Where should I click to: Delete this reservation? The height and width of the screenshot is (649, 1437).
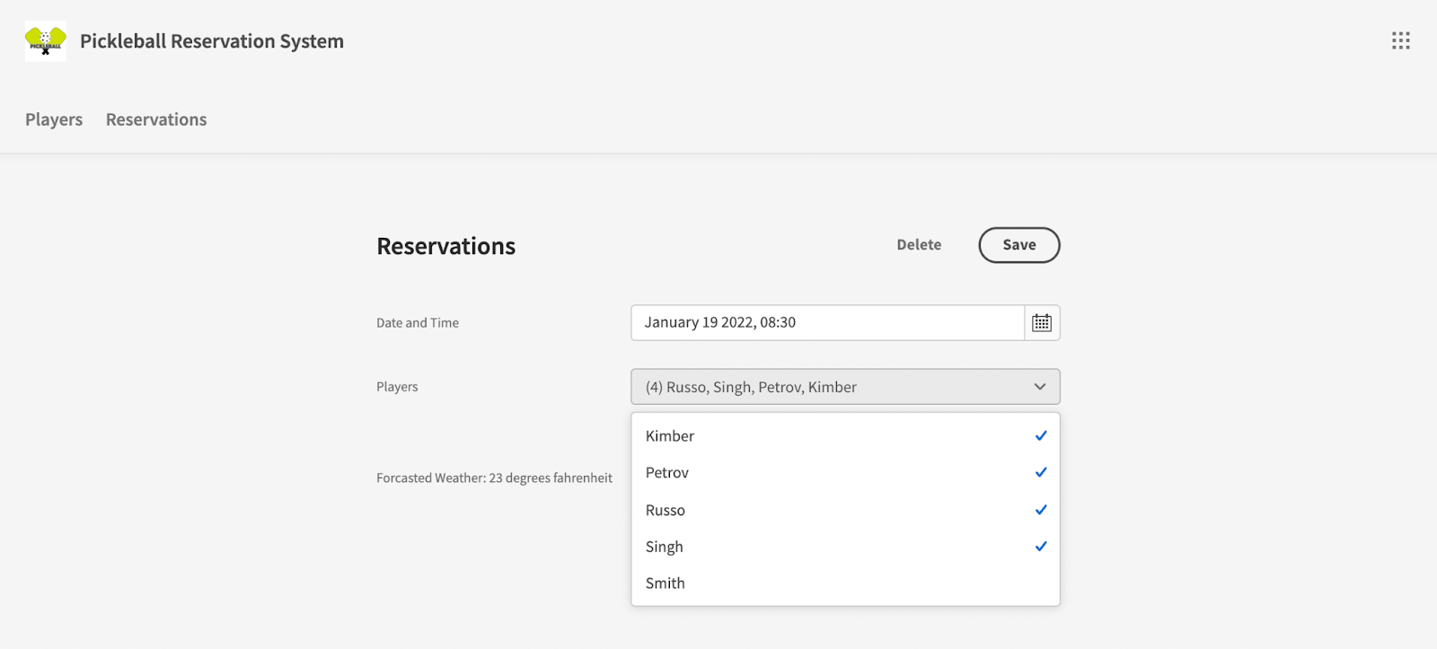(x=919, y=245)
